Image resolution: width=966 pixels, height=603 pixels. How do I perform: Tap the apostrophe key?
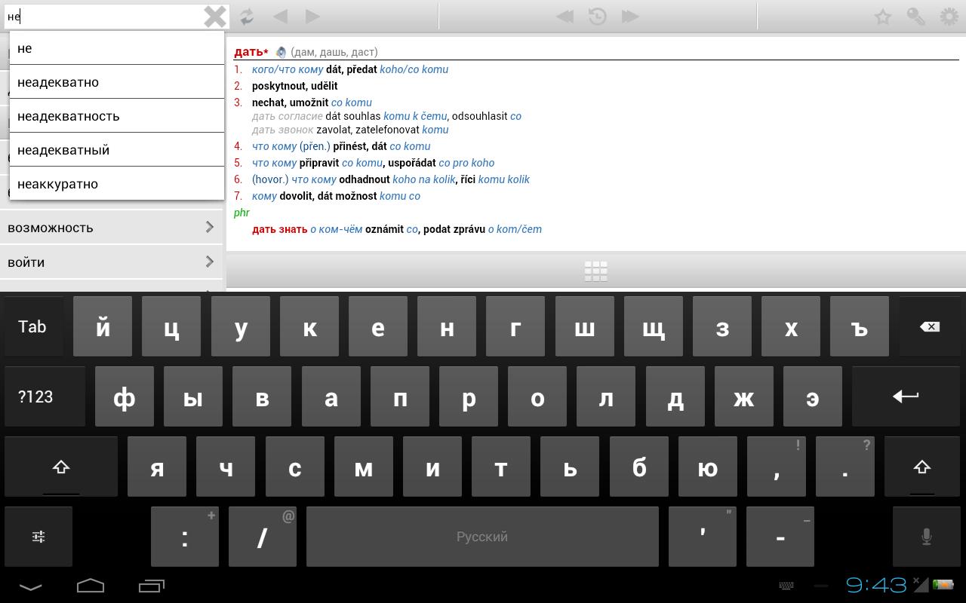click(x=703, y=537)
